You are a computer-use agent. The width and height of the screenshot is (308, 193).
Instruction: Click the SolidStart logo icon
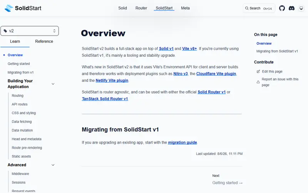9,8
